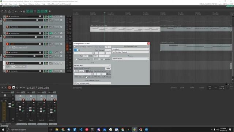Image resolution: width=234 pixels, height=132 pixels.
Task: Click the Windows taskbar search box
Action: click(27, 129)
